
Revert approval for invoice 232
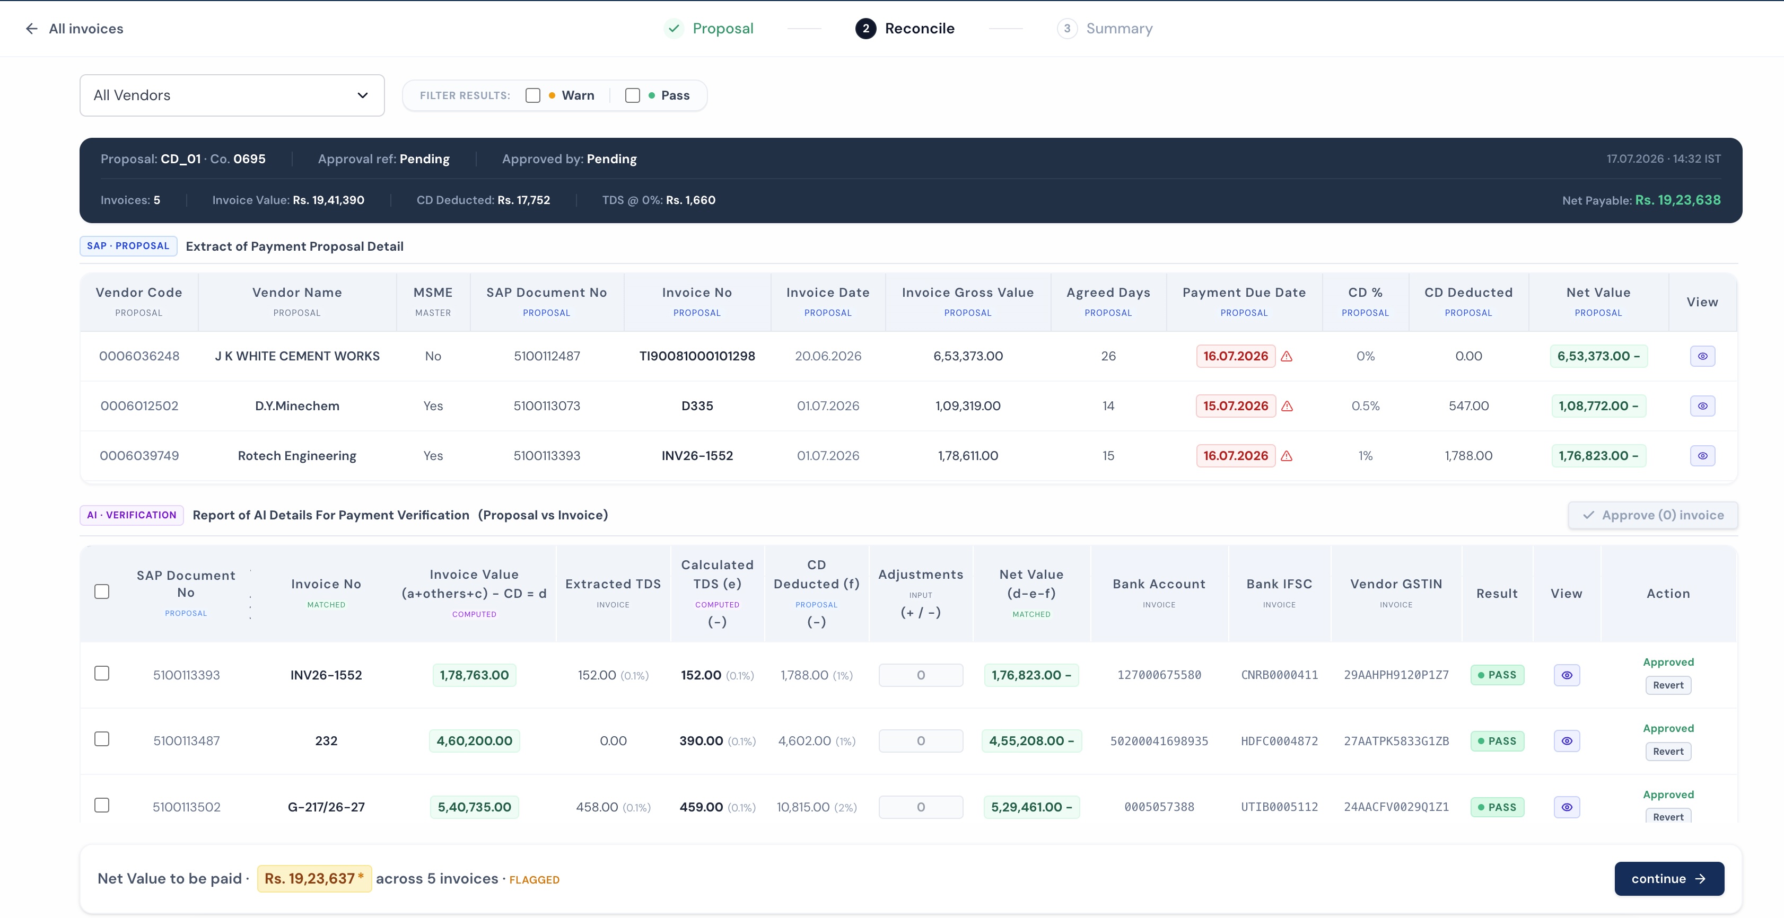pos(1668,751)
